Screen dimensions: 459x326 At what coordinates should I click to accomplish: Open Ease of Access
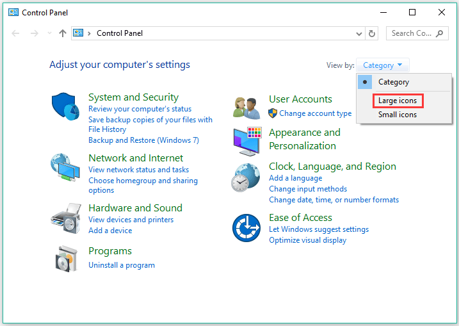(x=301, y=218)
